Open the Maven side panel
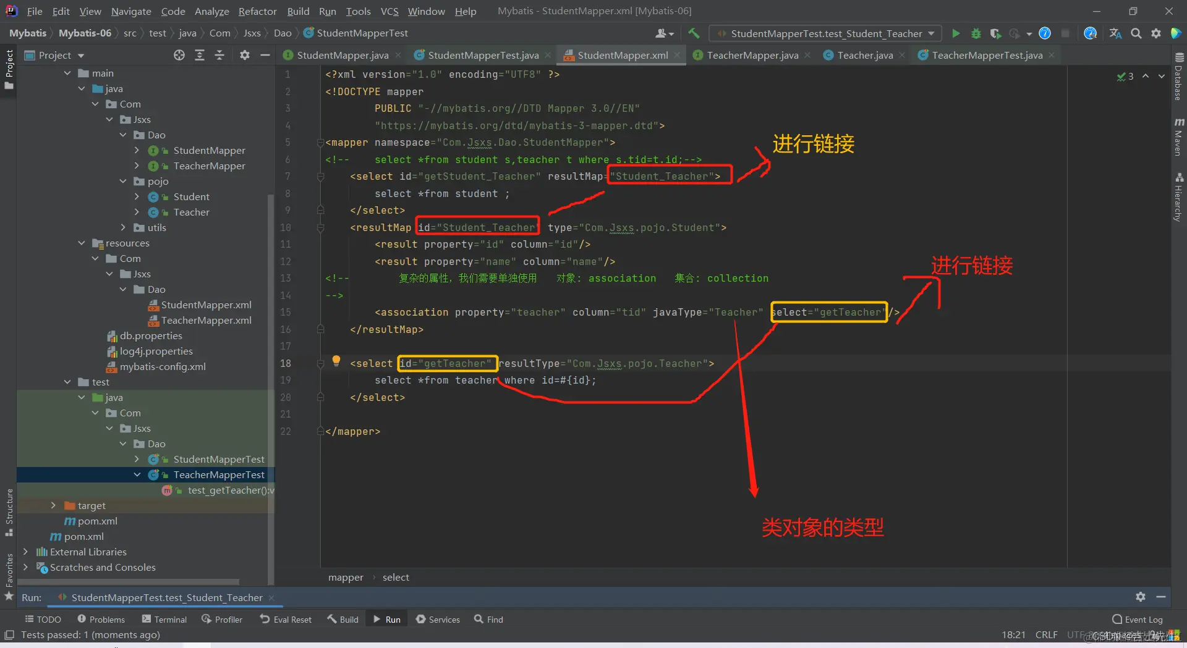The height and width of the screenshot is (648, 1187). click(1179, 137)
